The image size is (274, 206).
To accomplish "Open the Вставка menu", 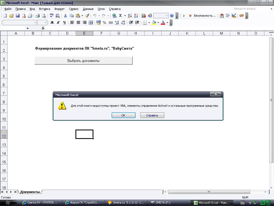I will coord(45,9).
